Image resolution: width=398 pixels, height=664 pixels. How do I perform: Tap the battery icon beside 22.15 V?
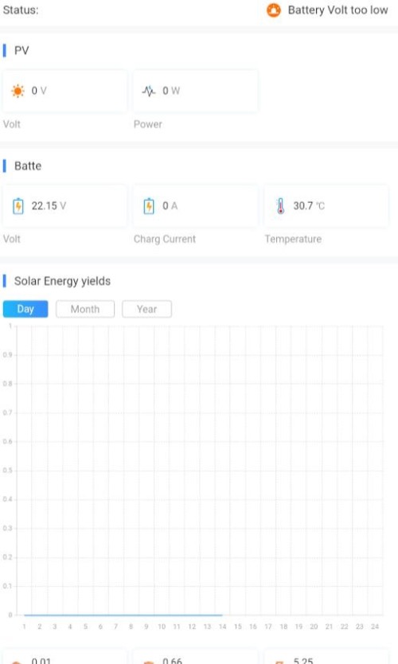coord(18,205)
